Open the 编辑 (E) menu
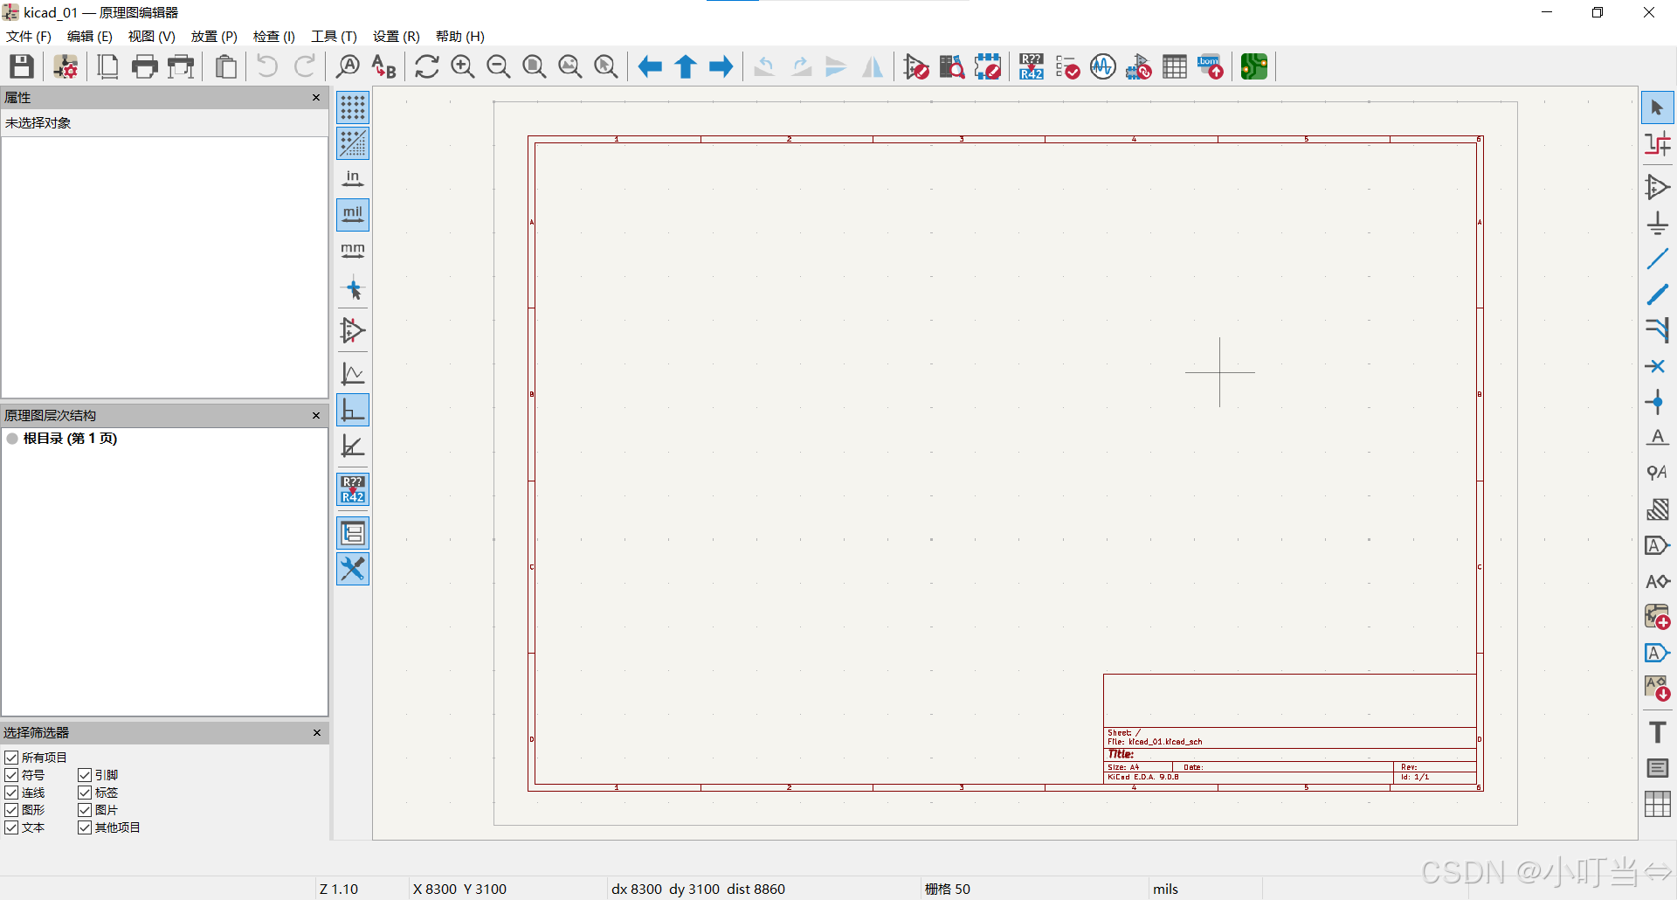The image size is (1677, 900). pos(90,36)
